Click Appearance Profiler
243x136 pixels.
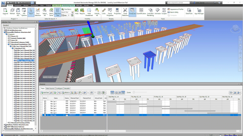[x=175, y=9]
